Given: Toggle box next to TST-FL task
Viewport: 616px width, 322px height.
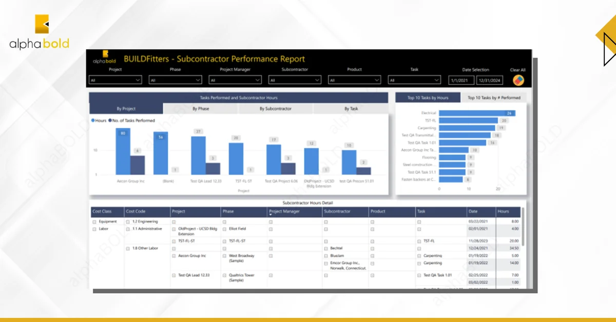Looking at the screenshot, I should (419, 240).
